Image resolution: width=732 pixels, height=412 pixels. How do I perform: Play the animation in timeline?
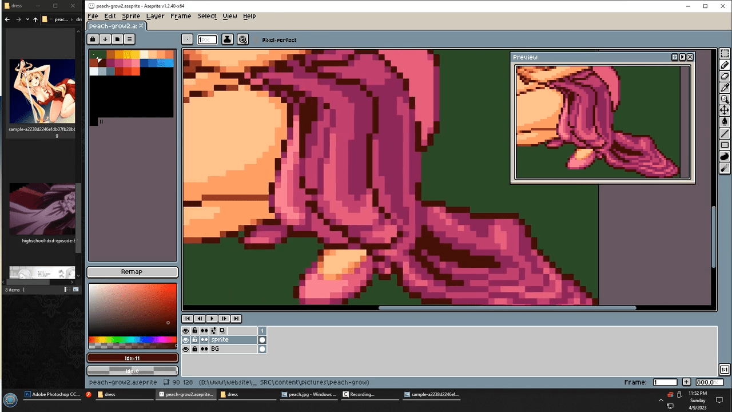pos(212,319)
